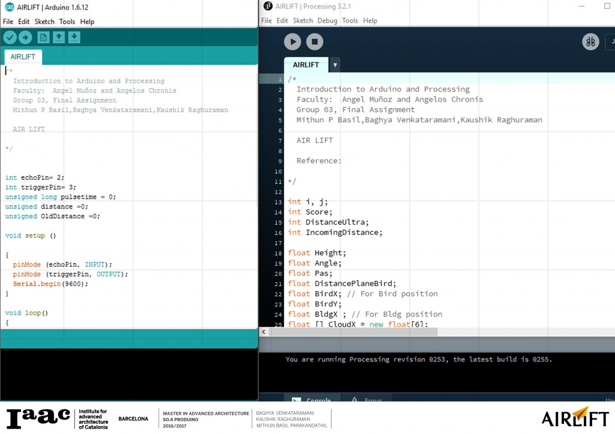Open the Arduino Tools menu
Screen dimensions: 615x434
67,22
